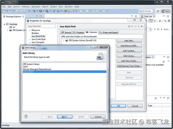Click the Skip All Breakpoints icon

pyautogui.click(x=29, y=11)
